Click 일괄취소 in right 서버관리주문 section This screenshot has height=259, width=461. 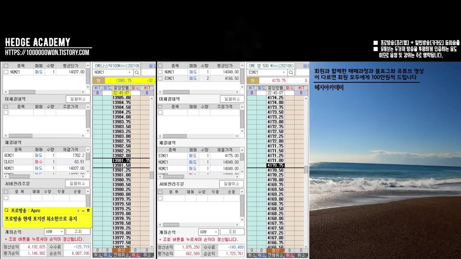tap(232, 184)
